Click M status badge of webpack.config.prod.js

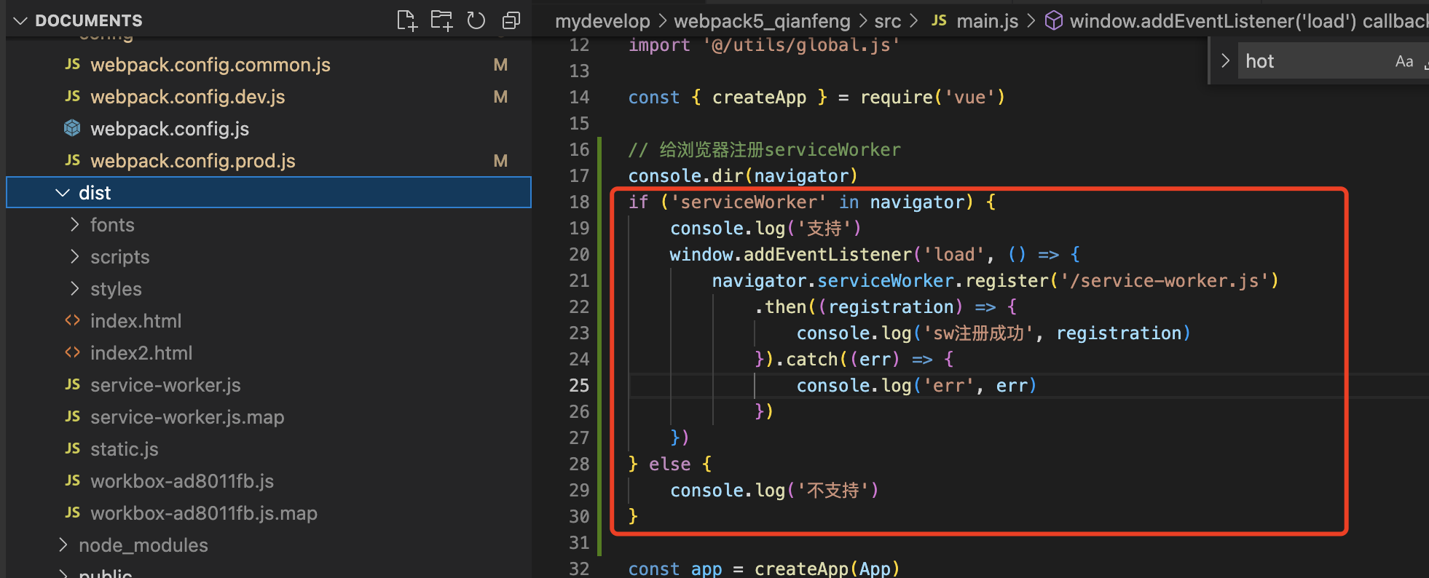500,161
